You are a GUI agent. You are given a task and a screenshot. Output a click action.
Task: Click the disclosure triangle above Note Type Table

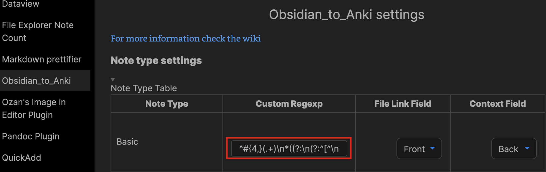tap(113, 79)
